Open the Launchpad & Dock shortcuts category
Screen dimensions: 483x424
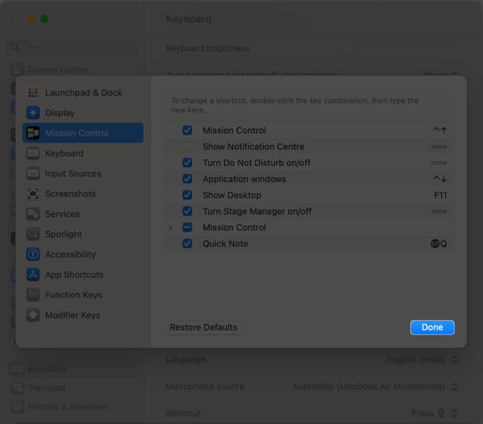click(x=83, y=92)
